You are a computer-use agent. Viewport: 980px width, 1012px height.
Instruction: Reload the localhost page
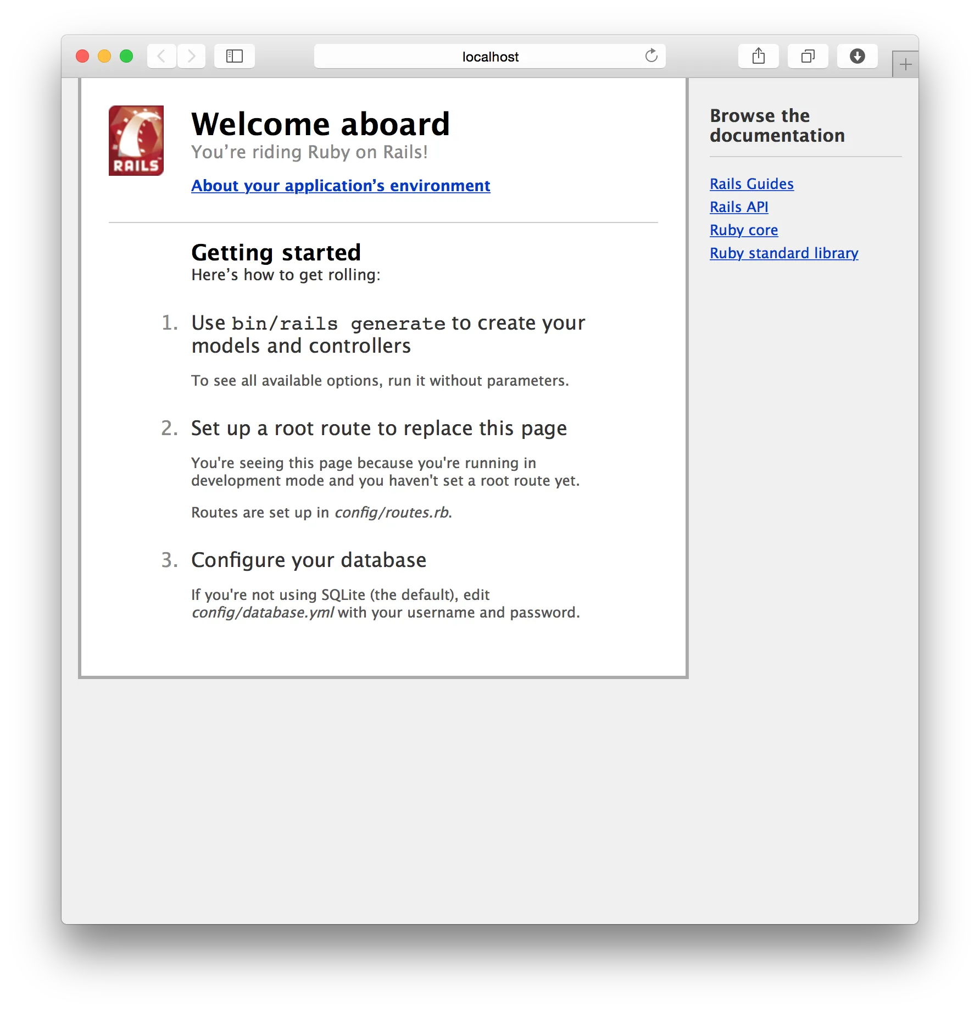652,55
